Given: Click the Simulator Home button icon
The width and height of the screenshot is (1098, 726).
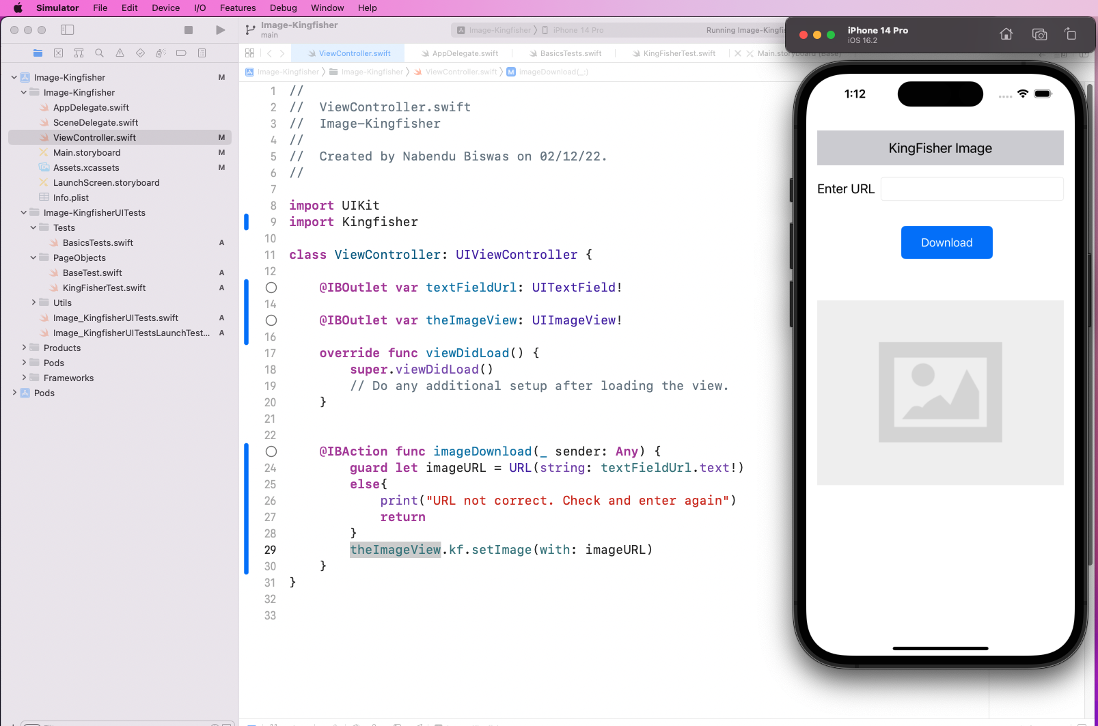Looking at the screenshot, I should coord(1006,34).
